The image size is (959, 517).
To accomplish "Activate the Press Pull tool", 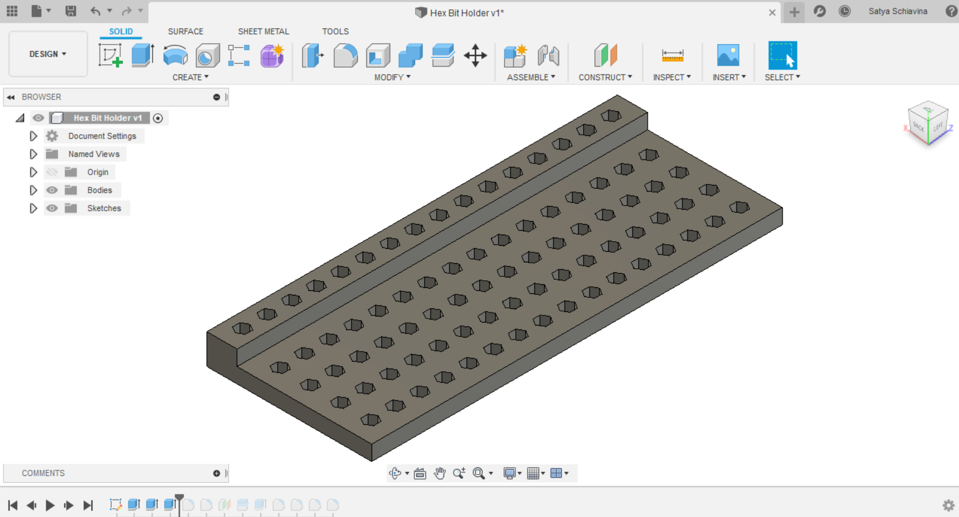I will 312,56.
